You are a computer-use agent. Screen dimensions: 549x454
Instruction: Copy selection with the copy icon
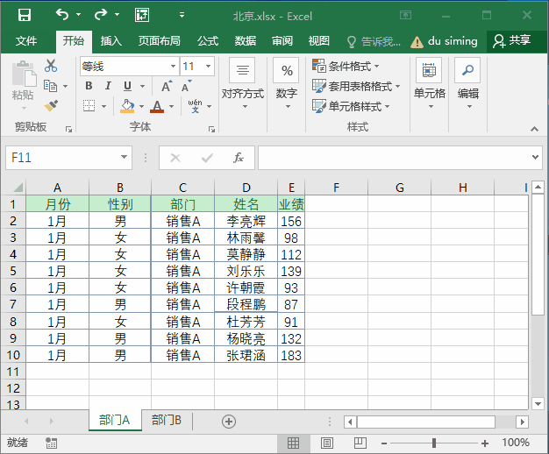coord(50,86)
